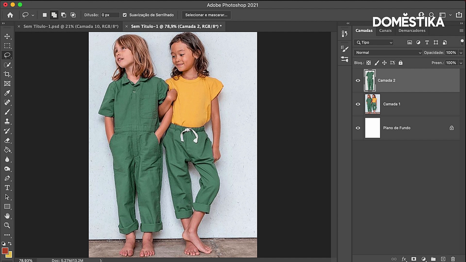Select the Eyedropper tool
The height and width of the screenshot is (262, 466).
pyautogui.click(x=7, y=93)
